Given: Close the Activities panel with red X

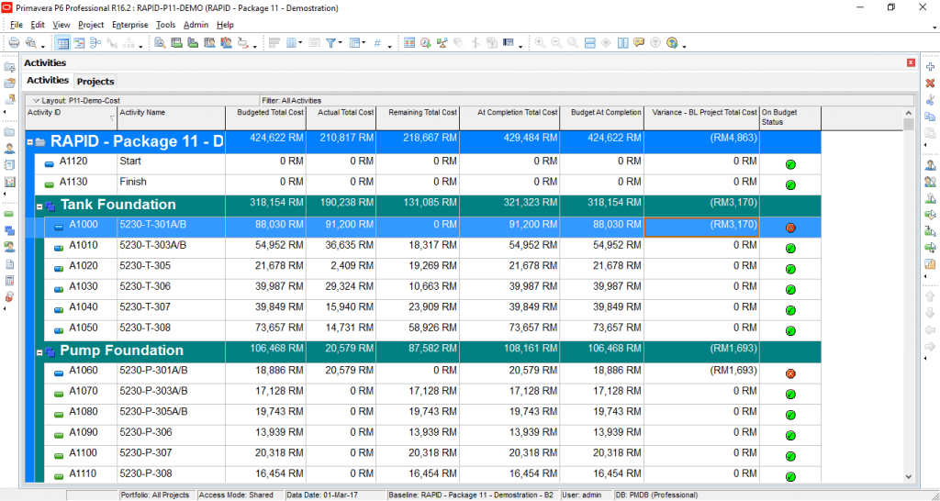Looking at the screenshot, I should click(912, 63).
